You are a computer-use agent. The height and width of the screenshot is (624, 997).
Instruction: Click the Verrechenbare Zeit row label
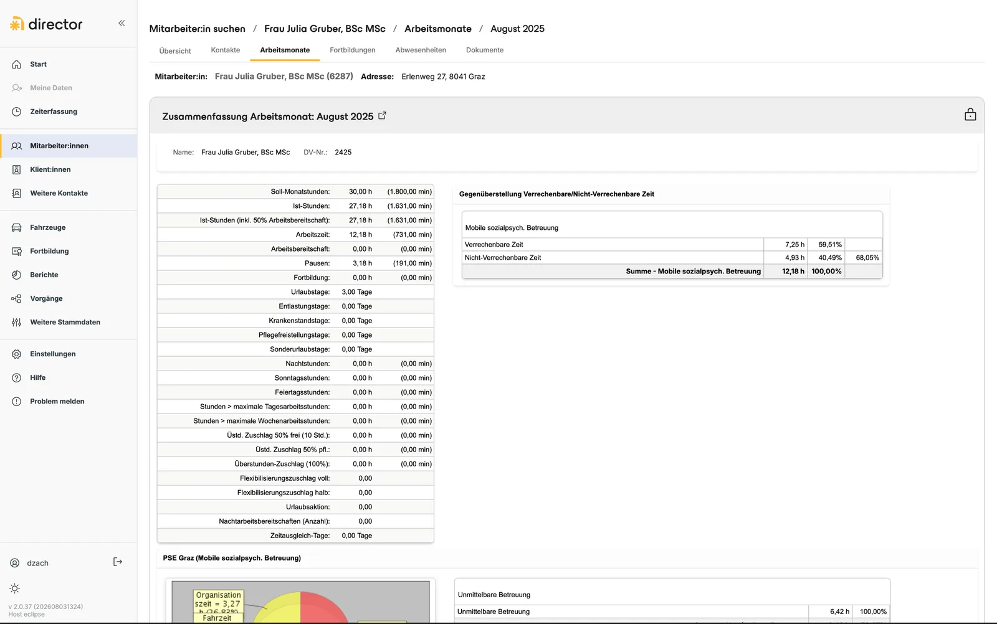[494, 245]
